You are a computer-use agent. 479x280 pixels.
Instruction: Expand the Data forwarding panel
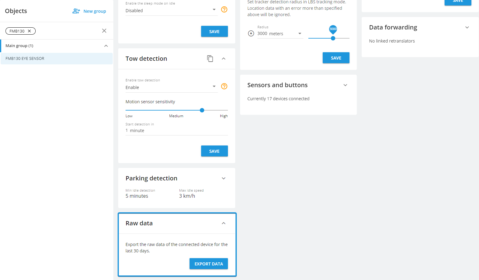pos(467,27)
